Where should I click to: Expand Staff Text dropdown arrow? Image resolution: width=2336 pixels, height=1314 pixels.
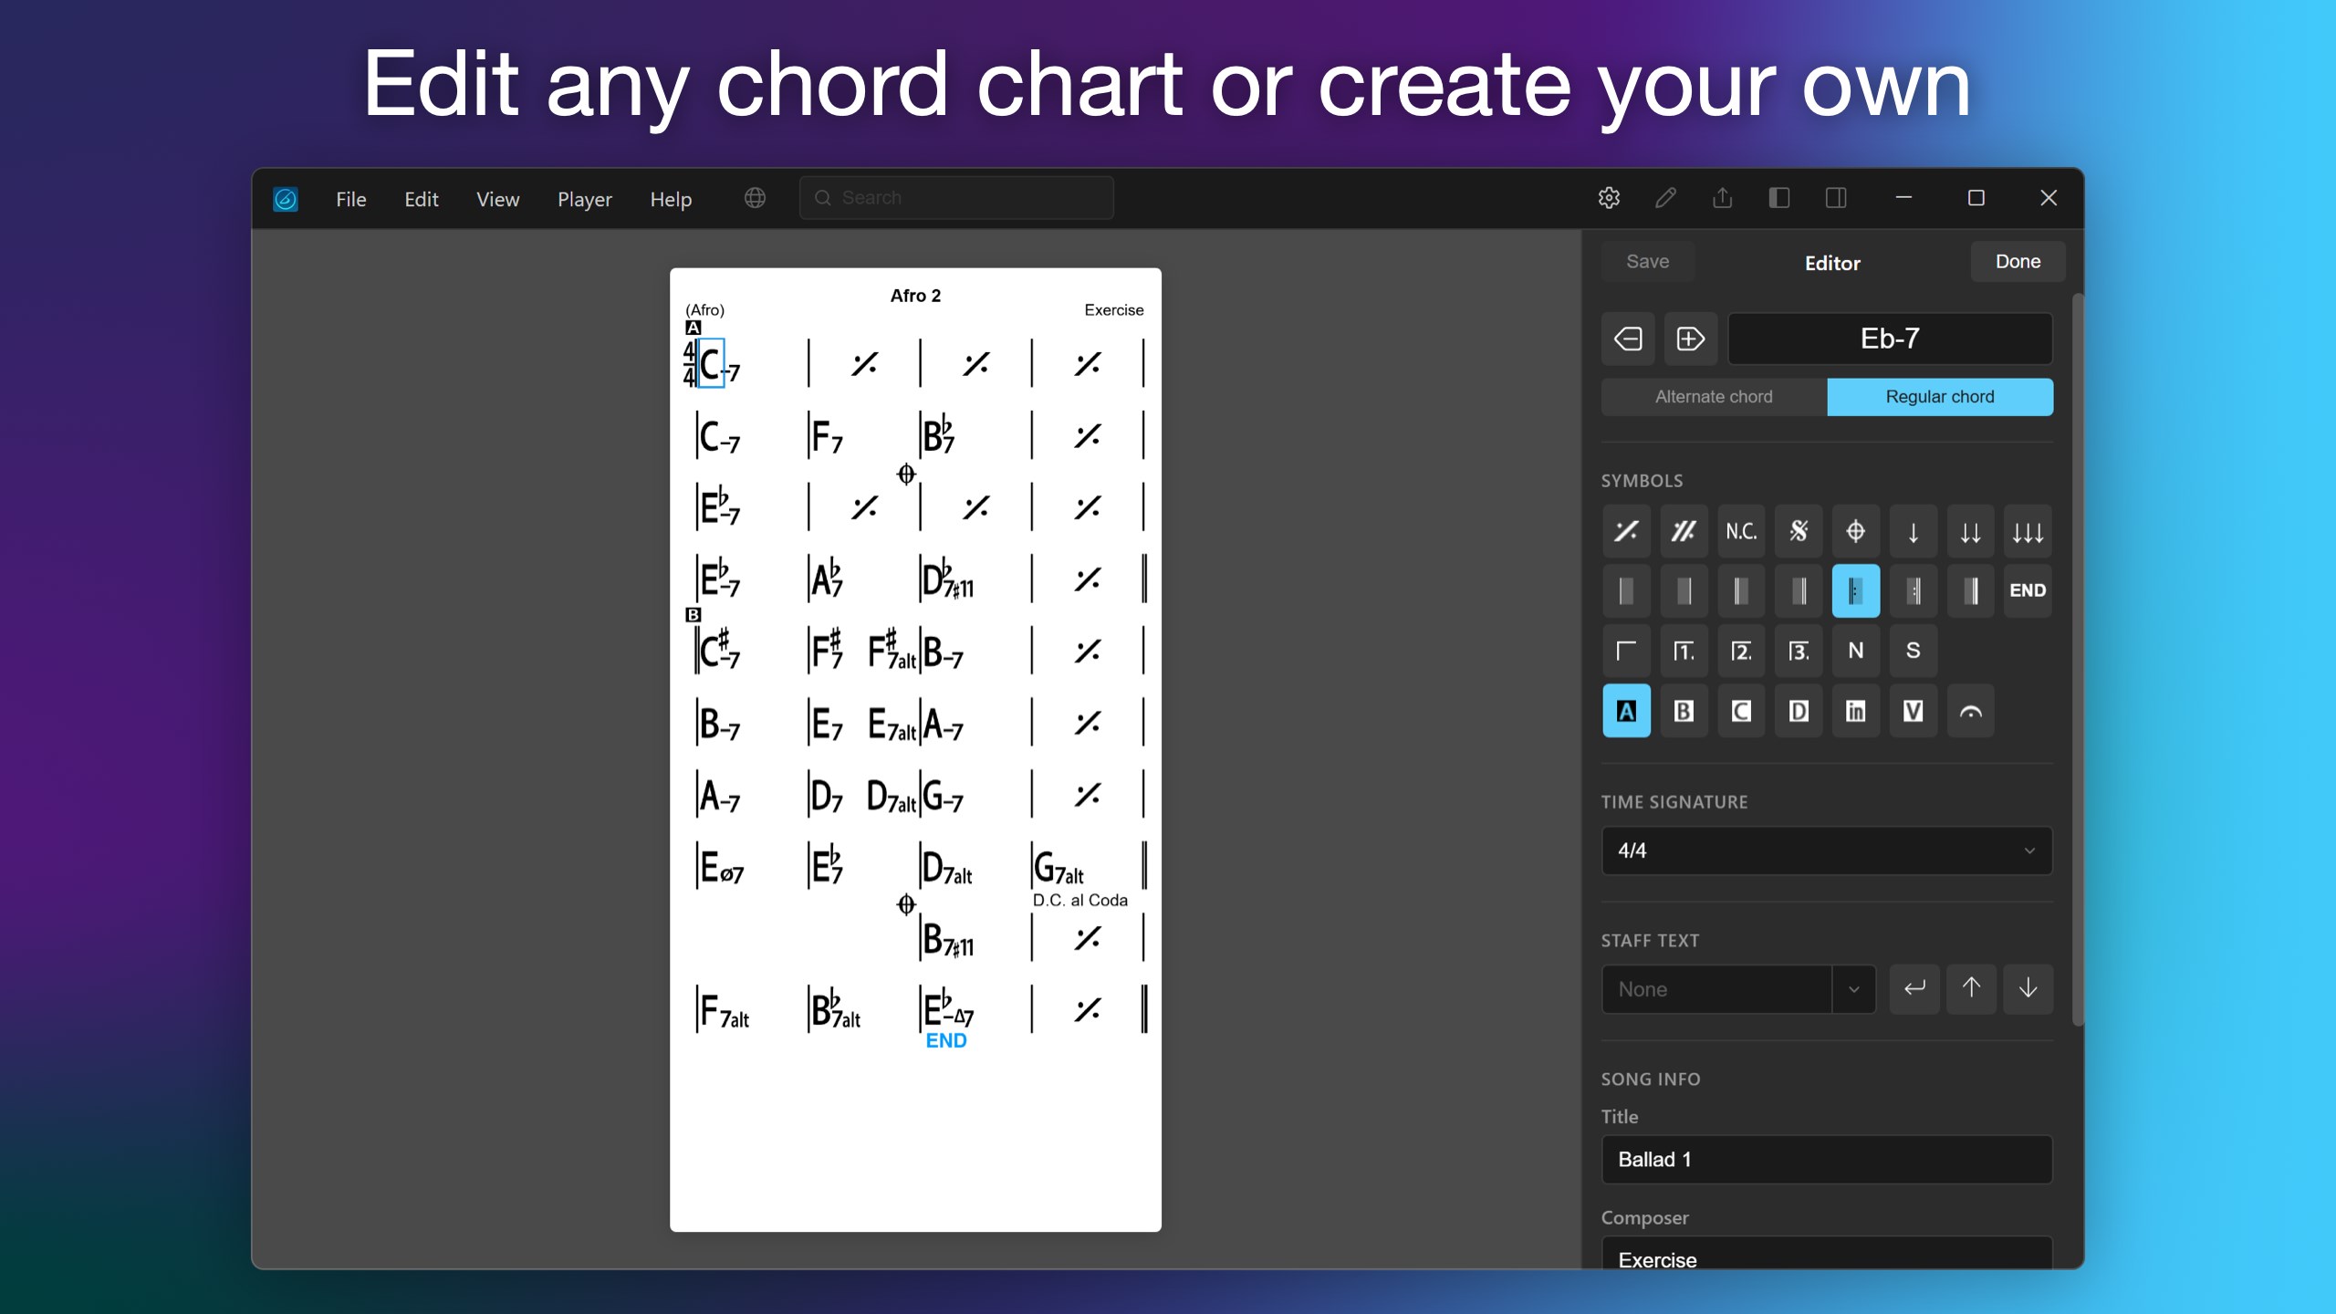tap(1854, 989)
